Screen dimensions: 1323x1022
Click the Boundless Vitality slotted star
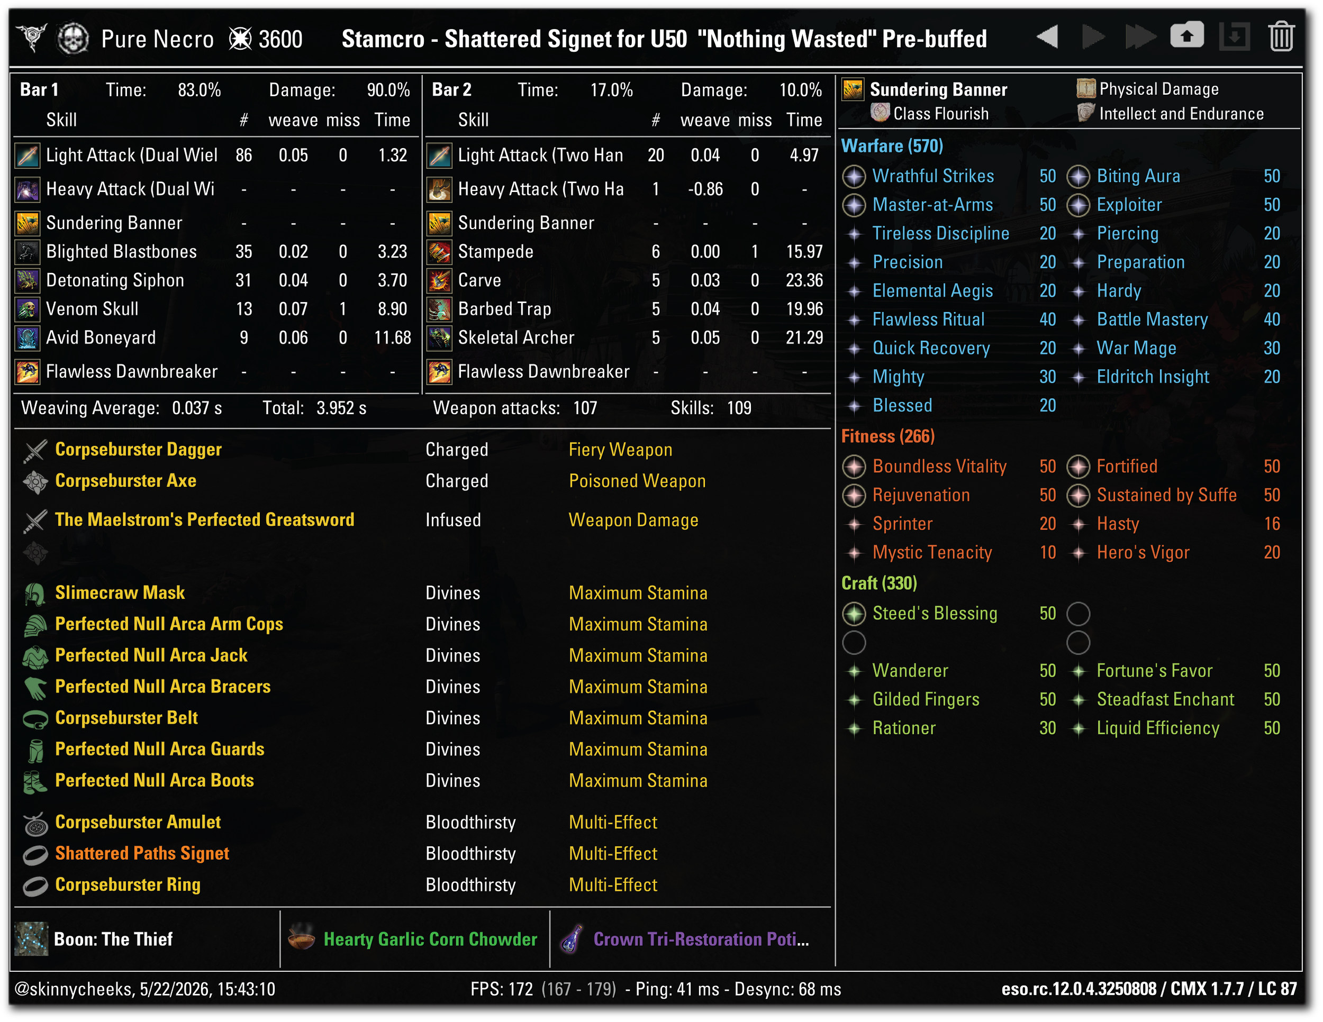854,467
